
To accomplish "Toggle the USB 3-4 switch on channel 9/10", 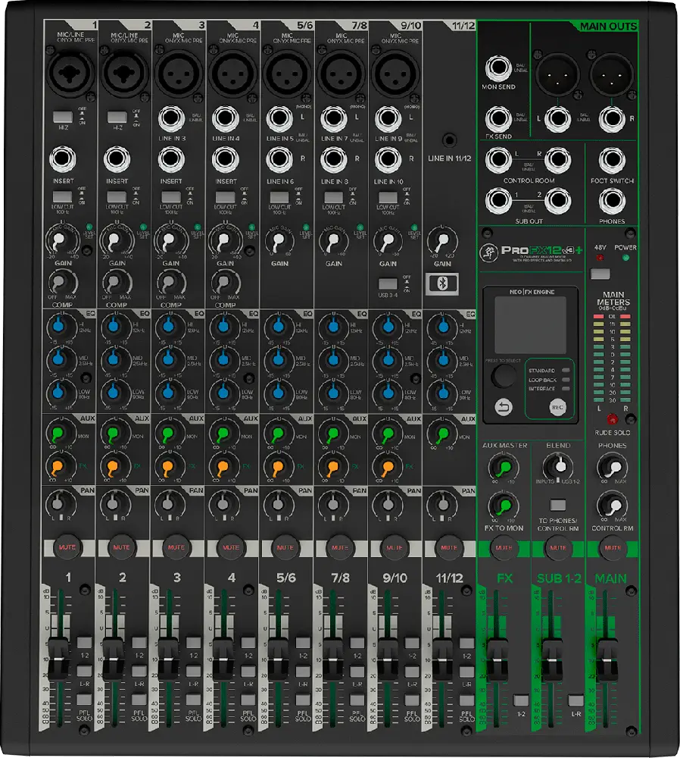I will coord(388,283).
